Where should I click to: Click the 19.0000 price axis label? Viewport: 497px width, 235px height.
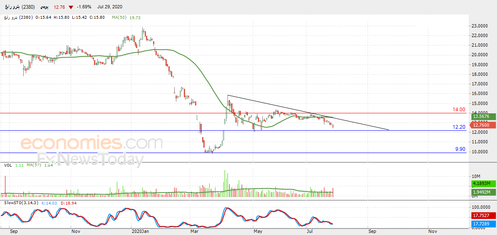(480, 65)
